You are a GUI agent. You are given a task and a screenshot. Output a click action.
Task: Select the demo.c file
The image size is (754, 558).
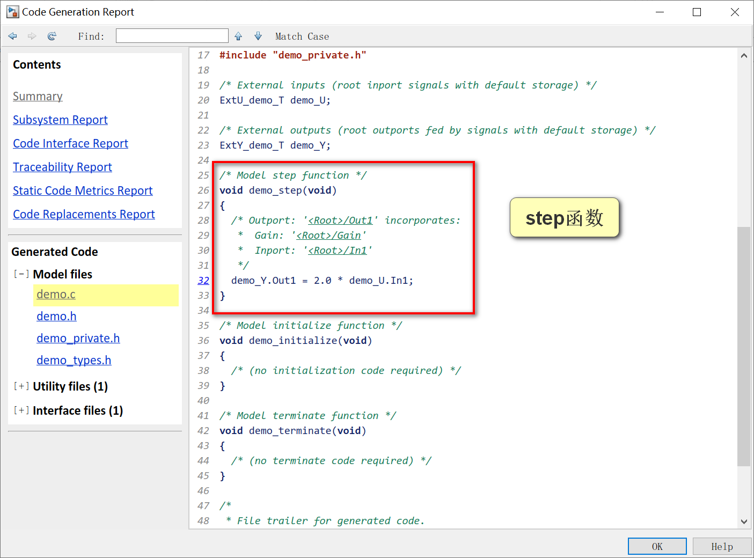pos(56,294)
